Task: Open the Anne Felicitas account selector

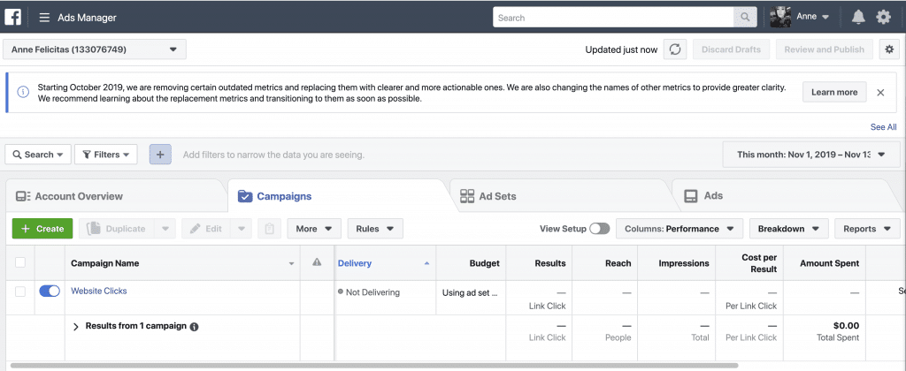Action: tap(95, 49)
